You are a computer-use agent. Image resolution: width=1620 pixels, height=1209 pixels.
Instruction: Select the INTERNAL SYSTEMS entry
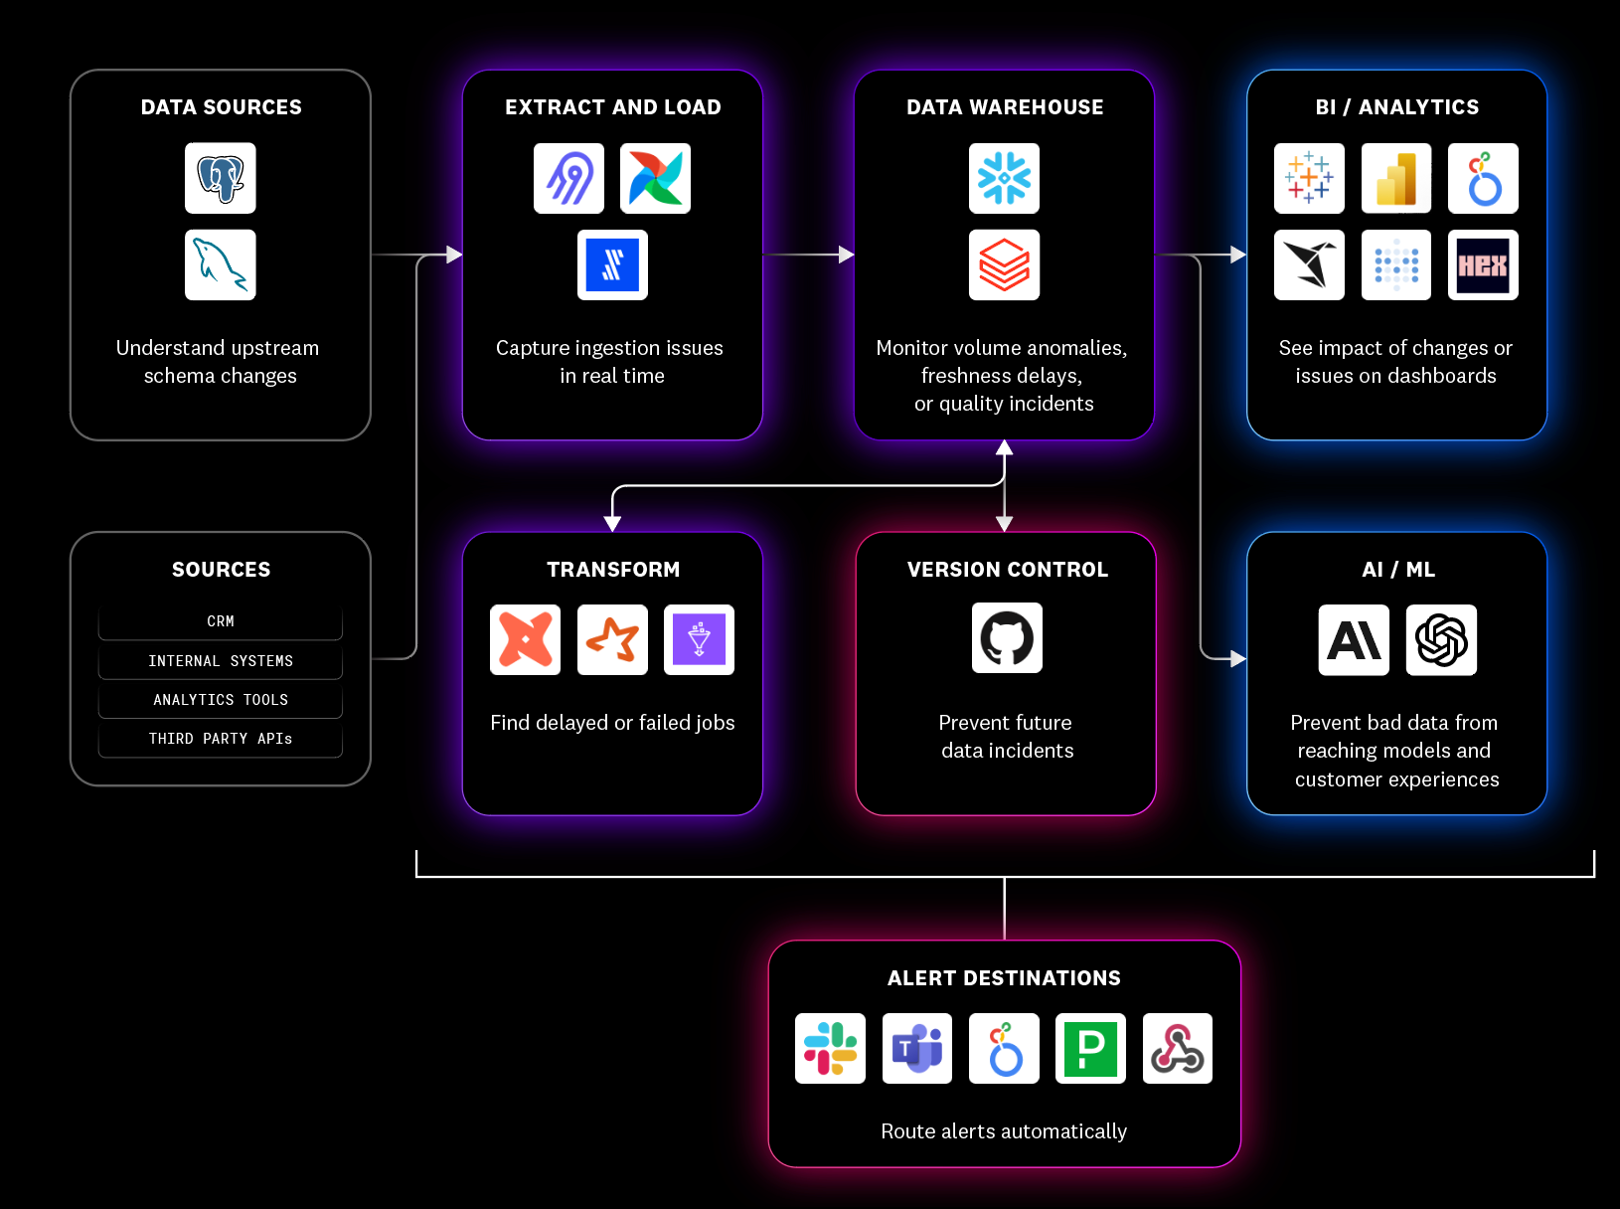[x=221, y=661]
